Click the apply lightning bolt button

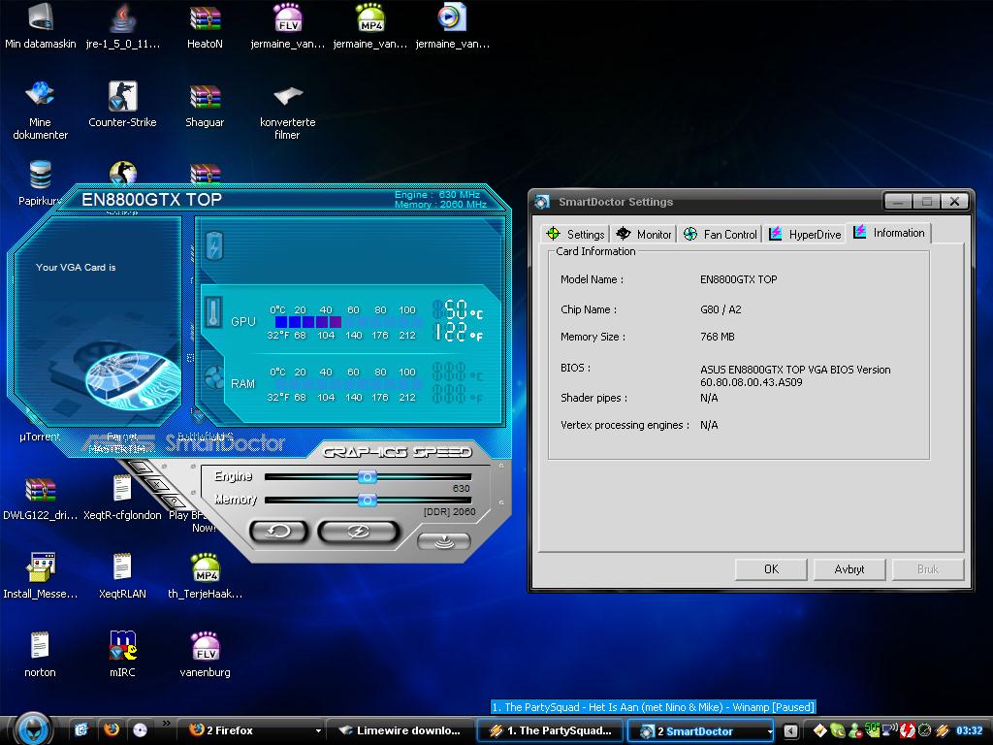359,532
